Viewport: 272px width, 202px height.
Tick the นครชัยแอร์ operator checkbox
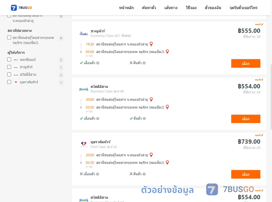[x=9, y=60]
